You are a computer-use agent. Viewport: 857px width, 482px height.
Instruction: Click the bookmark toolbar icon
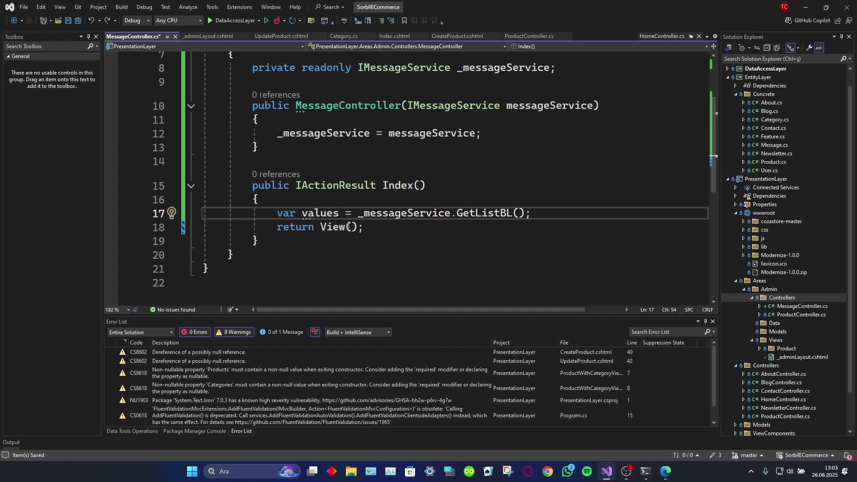pyautogui.click(x=404, y=21)
